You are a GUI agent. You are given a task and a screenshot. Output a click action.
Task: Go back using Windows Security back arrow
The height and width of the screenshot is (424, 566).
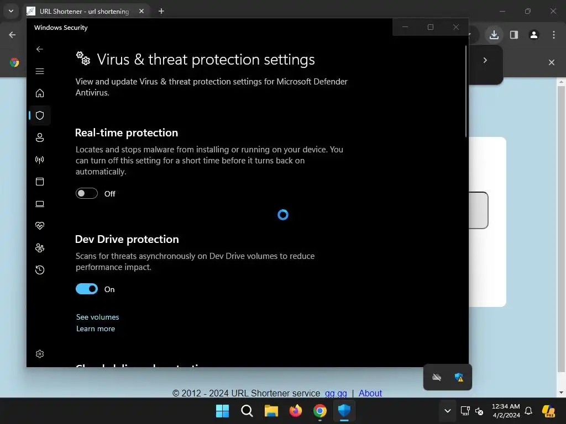(40, 49)
